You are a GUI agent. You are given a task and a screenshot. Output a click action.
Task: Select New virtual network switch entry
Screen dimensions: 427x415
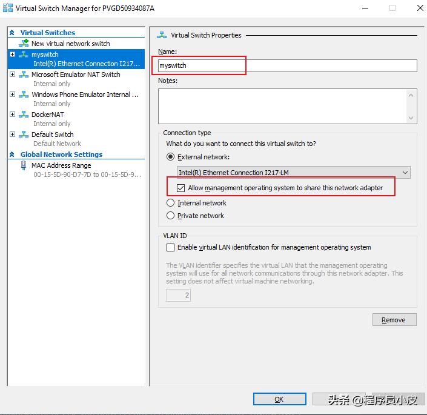pos(71,44)
